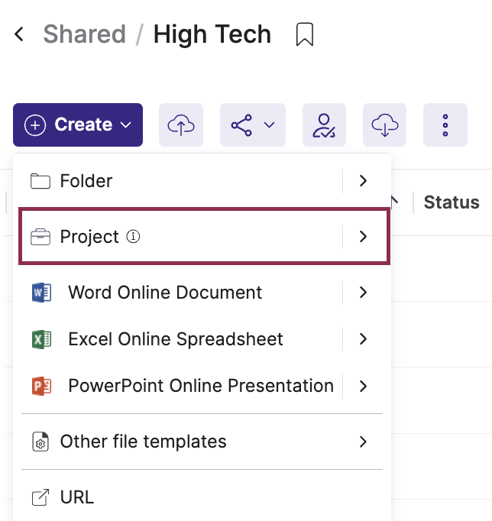Image resolution: width=492 pixels, height=521 pixels.
Task: Click the Project briefcase icon
Action: click(40, 237)
